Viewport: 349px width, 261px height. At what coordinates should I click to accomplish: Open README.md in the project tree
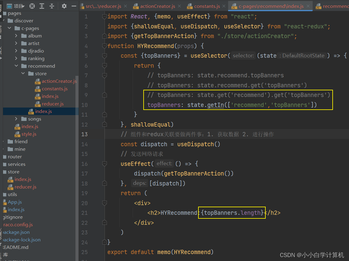tap(15, 247)
